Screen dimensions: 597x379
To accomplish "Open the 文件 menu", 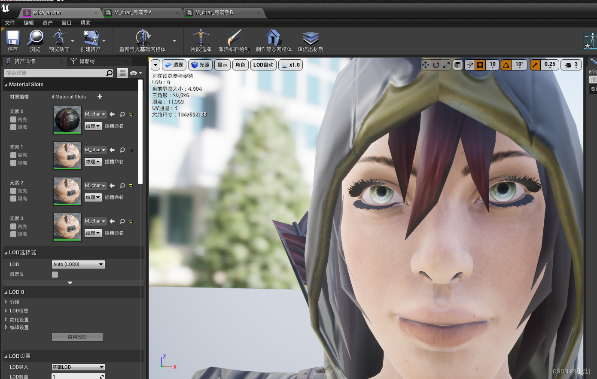I will (x=10, y=23).
